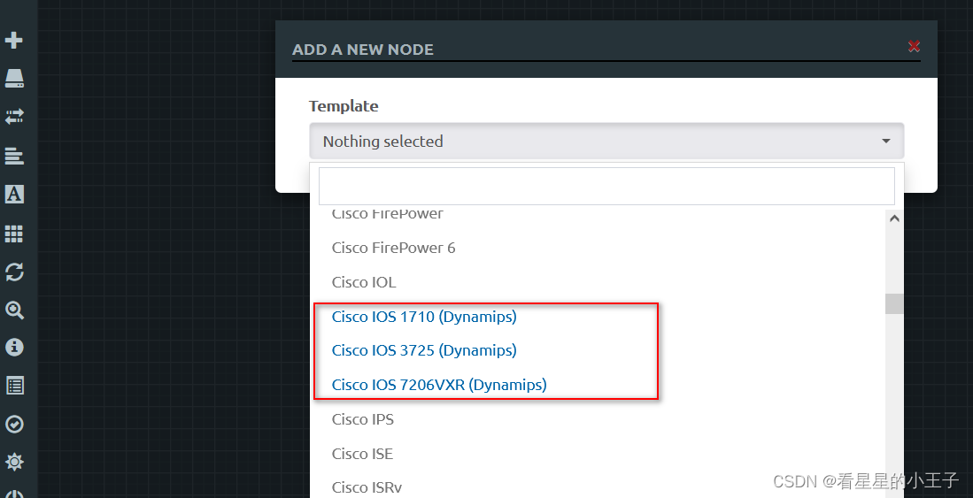
Task: Select the Cisco IOL template entry
Action: pos(364,282)
